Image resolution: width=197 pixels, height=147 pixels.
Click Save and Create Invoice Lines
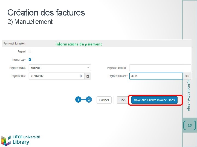(154, 100)
